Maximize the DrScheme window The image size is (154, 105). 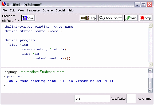[143, 5]
